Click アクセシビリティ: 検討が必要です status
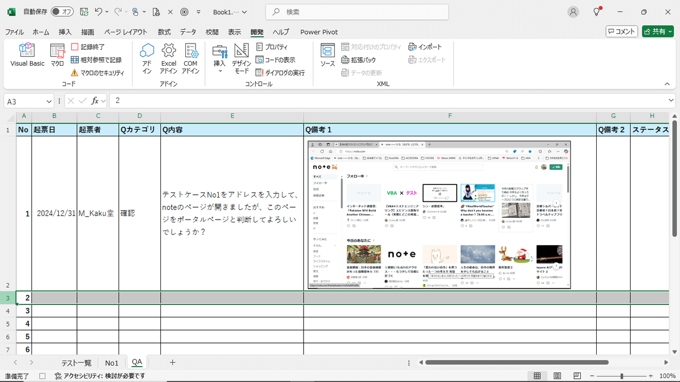The height and width of the screenshot is (382, 680). point(100,376)
